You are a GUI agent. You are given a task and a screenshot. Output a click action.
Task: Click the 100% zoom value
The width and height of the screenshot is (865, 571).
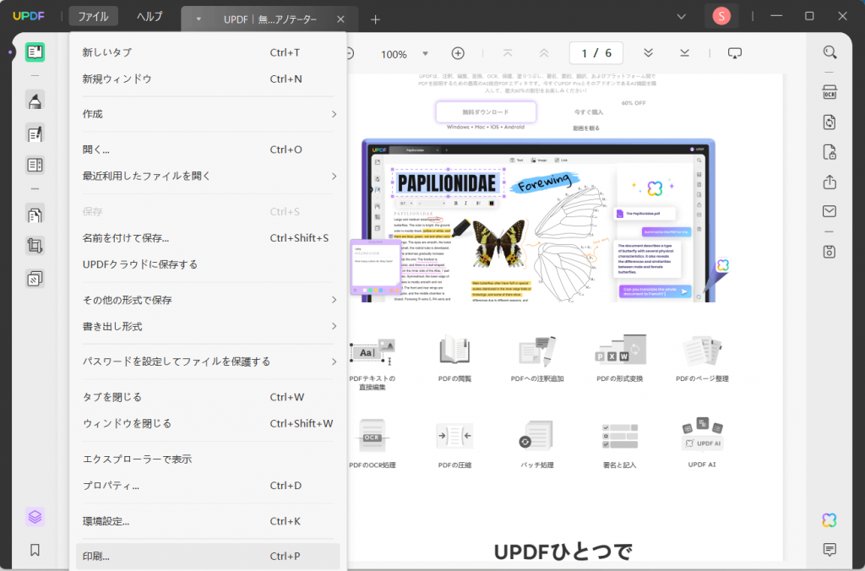[394, 54]
